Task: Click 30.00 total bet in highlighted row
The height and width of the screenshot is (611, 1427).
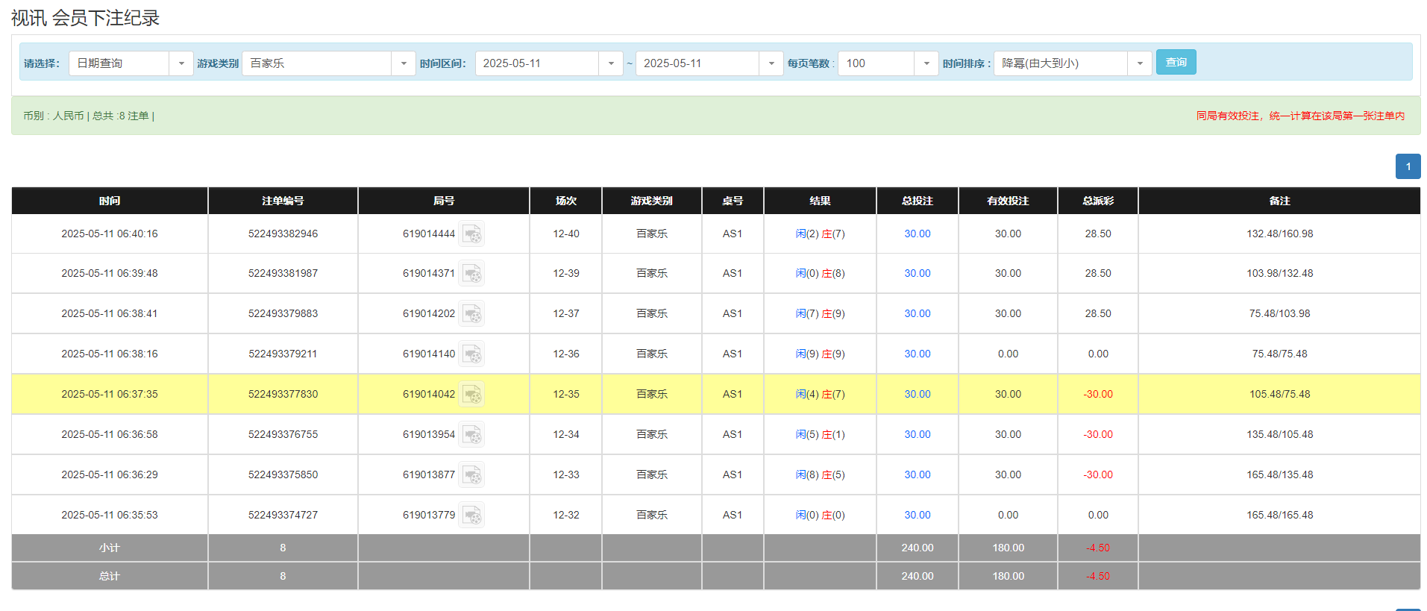Action: (x=917, y=395)
